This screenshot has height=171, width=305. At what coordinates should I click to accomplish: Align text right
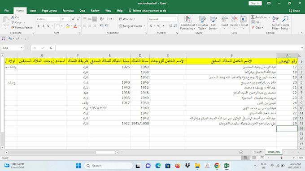click(x=95, y=26)
